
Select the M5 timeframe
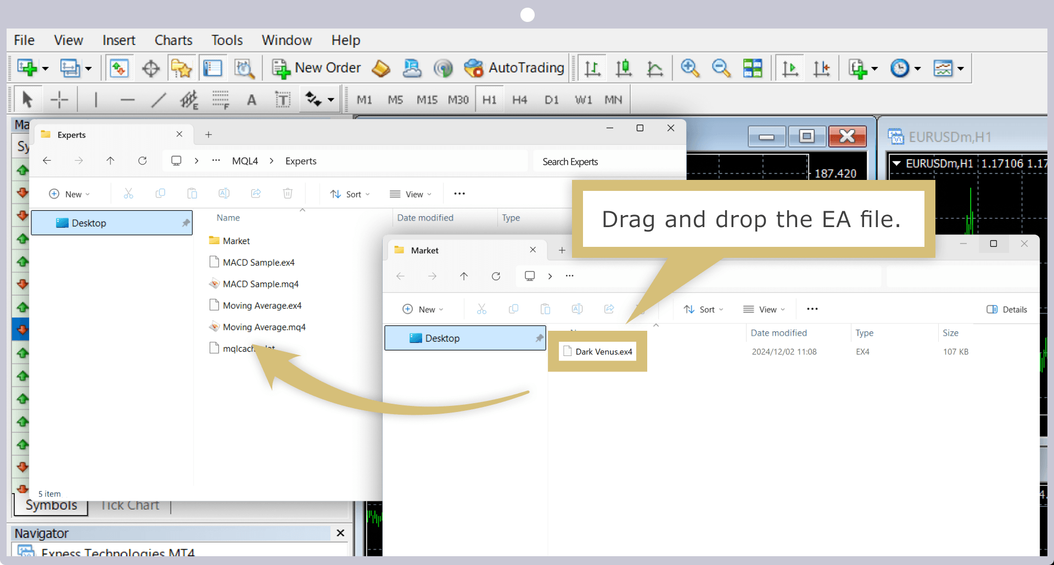point(395,100)
